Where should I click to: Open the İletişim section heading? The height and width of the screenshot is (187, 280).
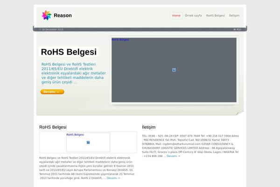[149, 127]
